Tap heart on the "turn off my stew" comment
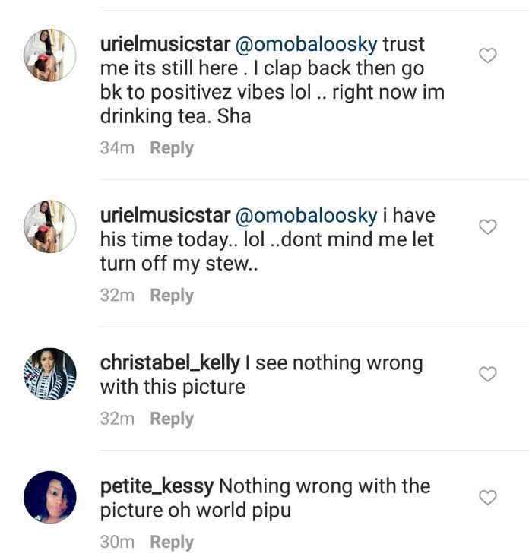 pos(487,226)
